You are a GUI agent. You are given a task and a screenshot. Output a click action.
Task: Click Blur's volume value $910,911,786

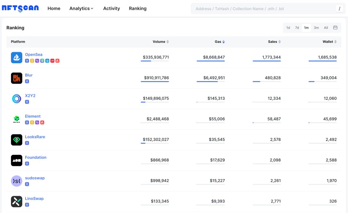tap(156, 78)
